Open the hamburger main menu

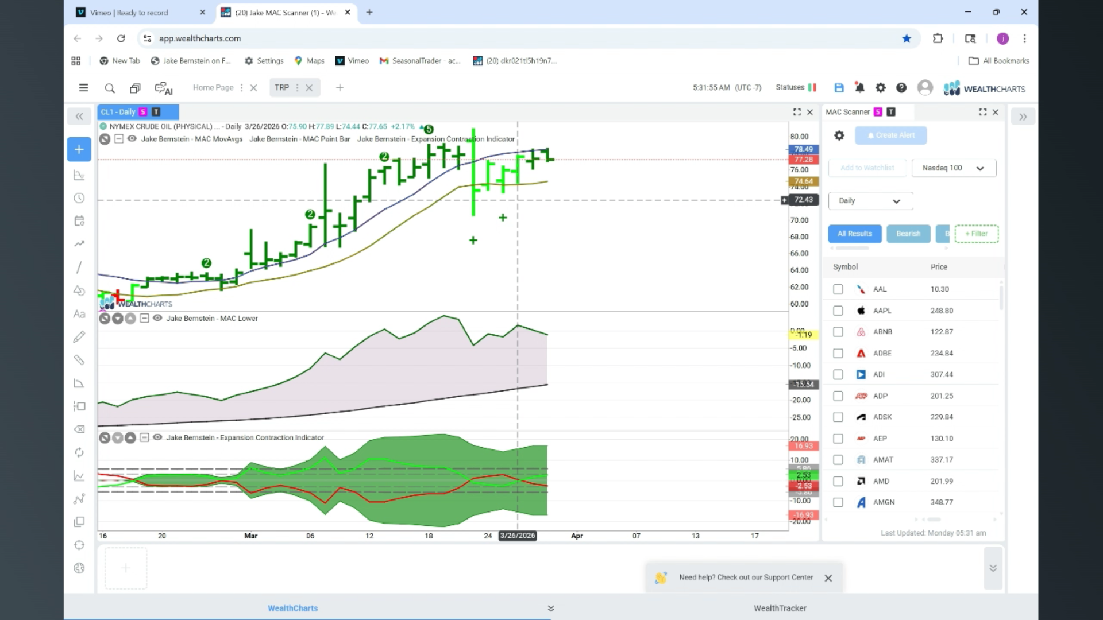[x=83, y=88]
